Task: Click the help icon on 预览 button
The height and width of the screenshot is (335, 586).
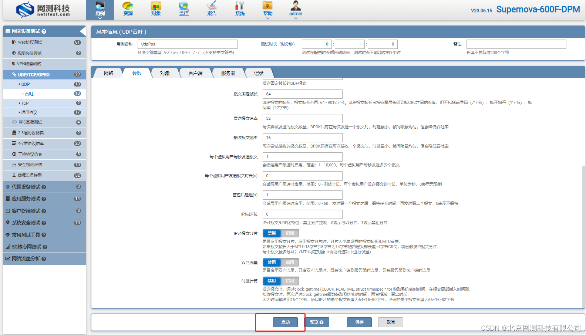Action: pos(321,322)
